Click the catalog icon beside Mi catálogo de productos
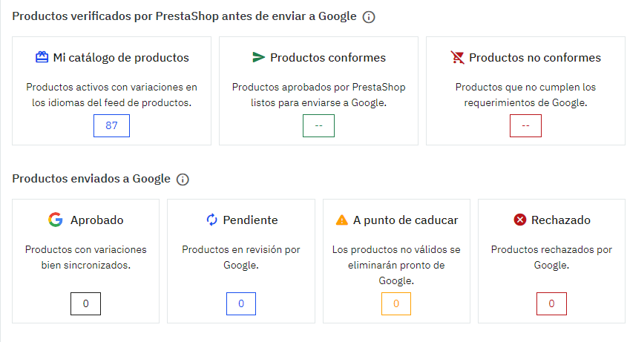The height and width of the screenshot is (342, 627). (42, 57)
